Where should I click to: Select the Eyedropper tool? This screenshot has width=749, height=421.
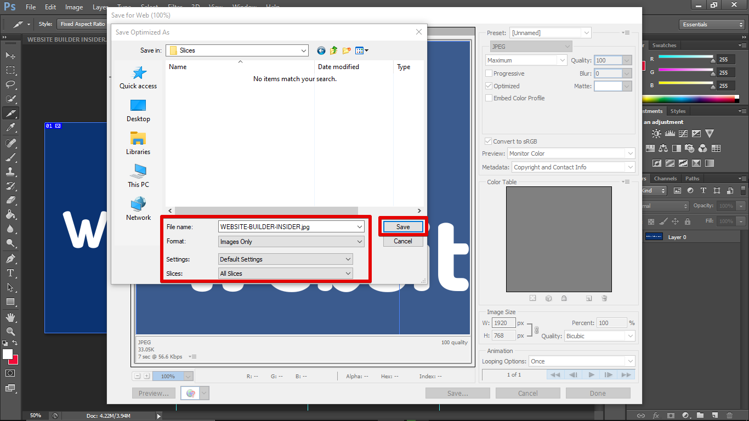(x=10, y=127)
